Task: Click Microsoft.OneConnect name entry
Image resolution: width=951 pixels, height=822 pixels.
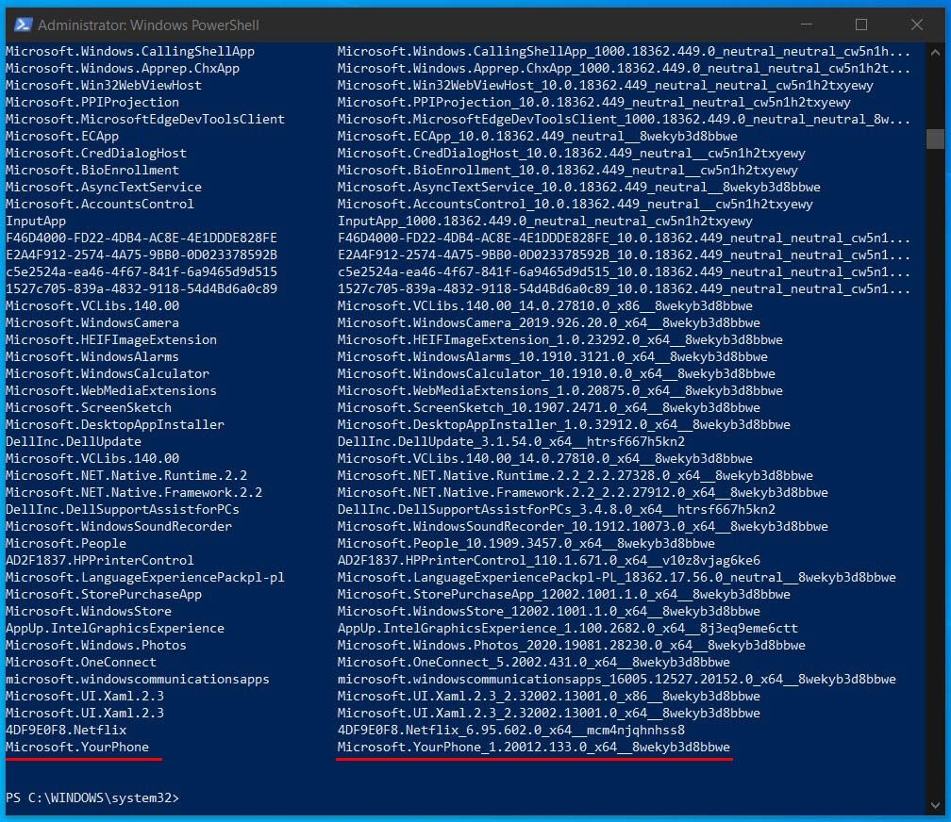Action: click(81, 662)
